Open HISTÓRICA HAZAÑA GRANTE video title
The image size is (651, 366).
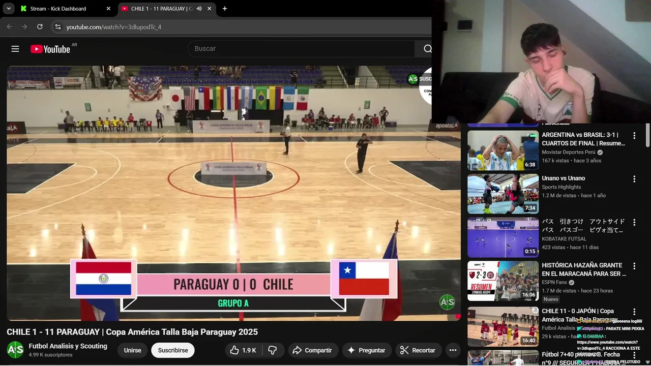coord(584,269)
